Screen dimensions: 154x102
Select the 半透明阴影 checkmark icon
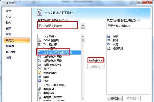pyautogui.click(x=40, y=73)
